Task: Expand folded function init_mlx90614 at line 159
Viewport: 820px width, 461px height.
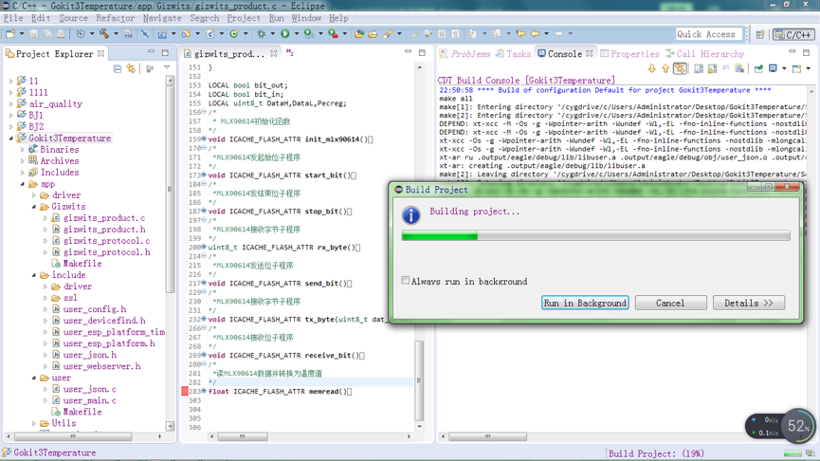Action: 204,139
